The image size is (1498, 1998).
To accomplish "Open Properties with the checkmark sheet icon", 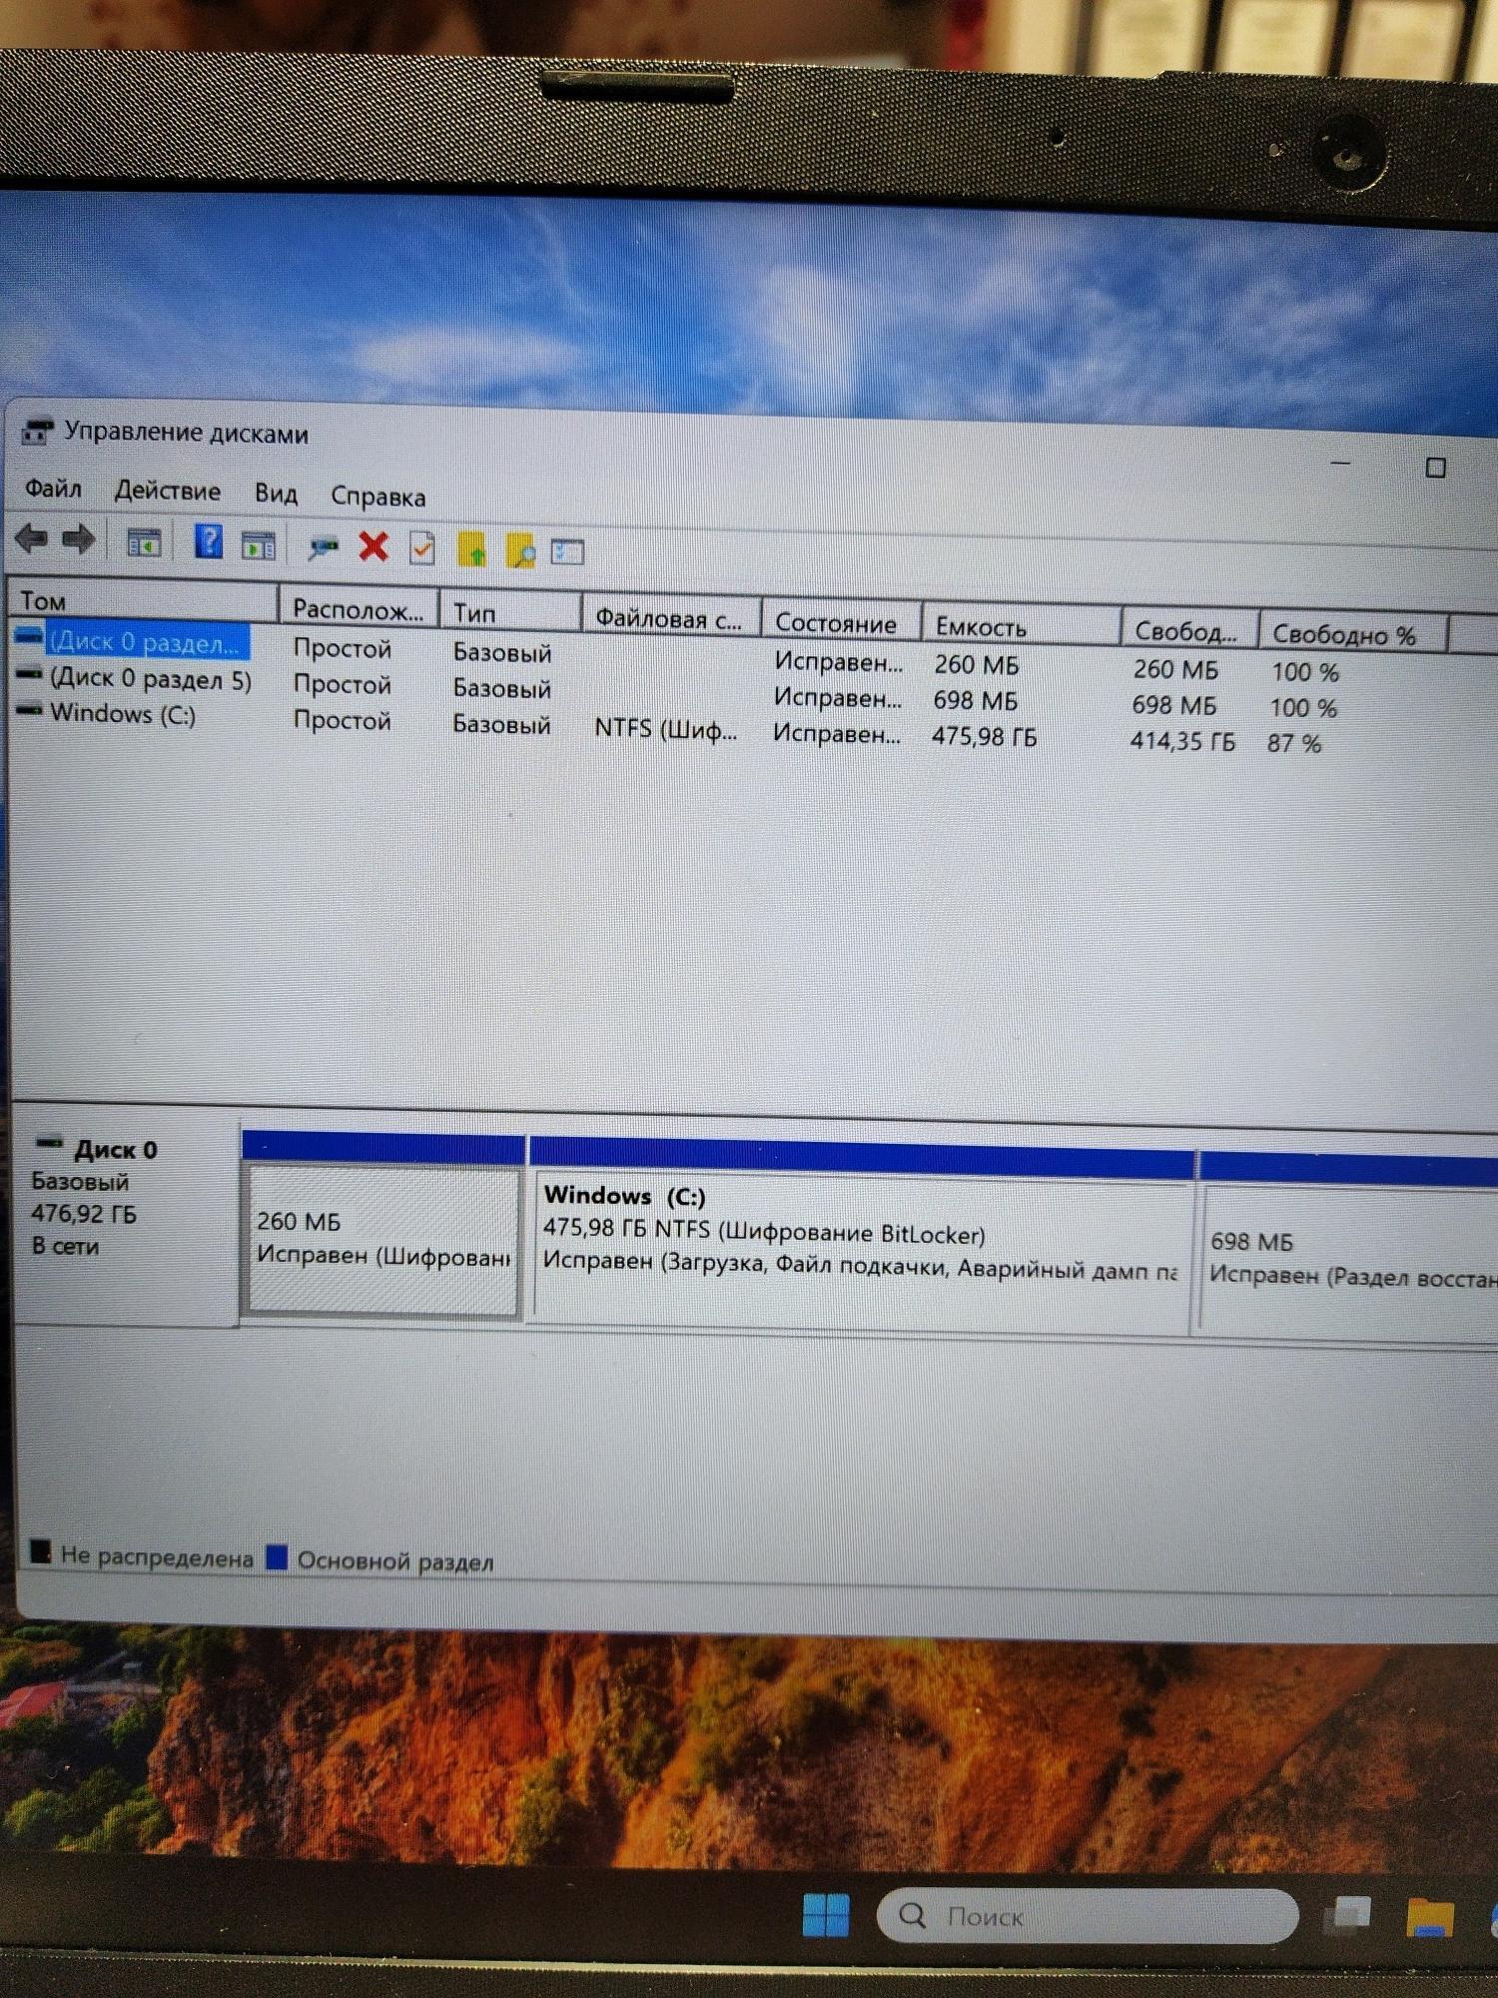I will coord(422,548).
